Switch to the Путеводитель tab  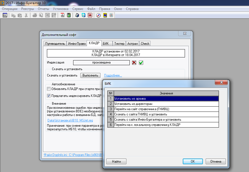click(x=55, y=44)
